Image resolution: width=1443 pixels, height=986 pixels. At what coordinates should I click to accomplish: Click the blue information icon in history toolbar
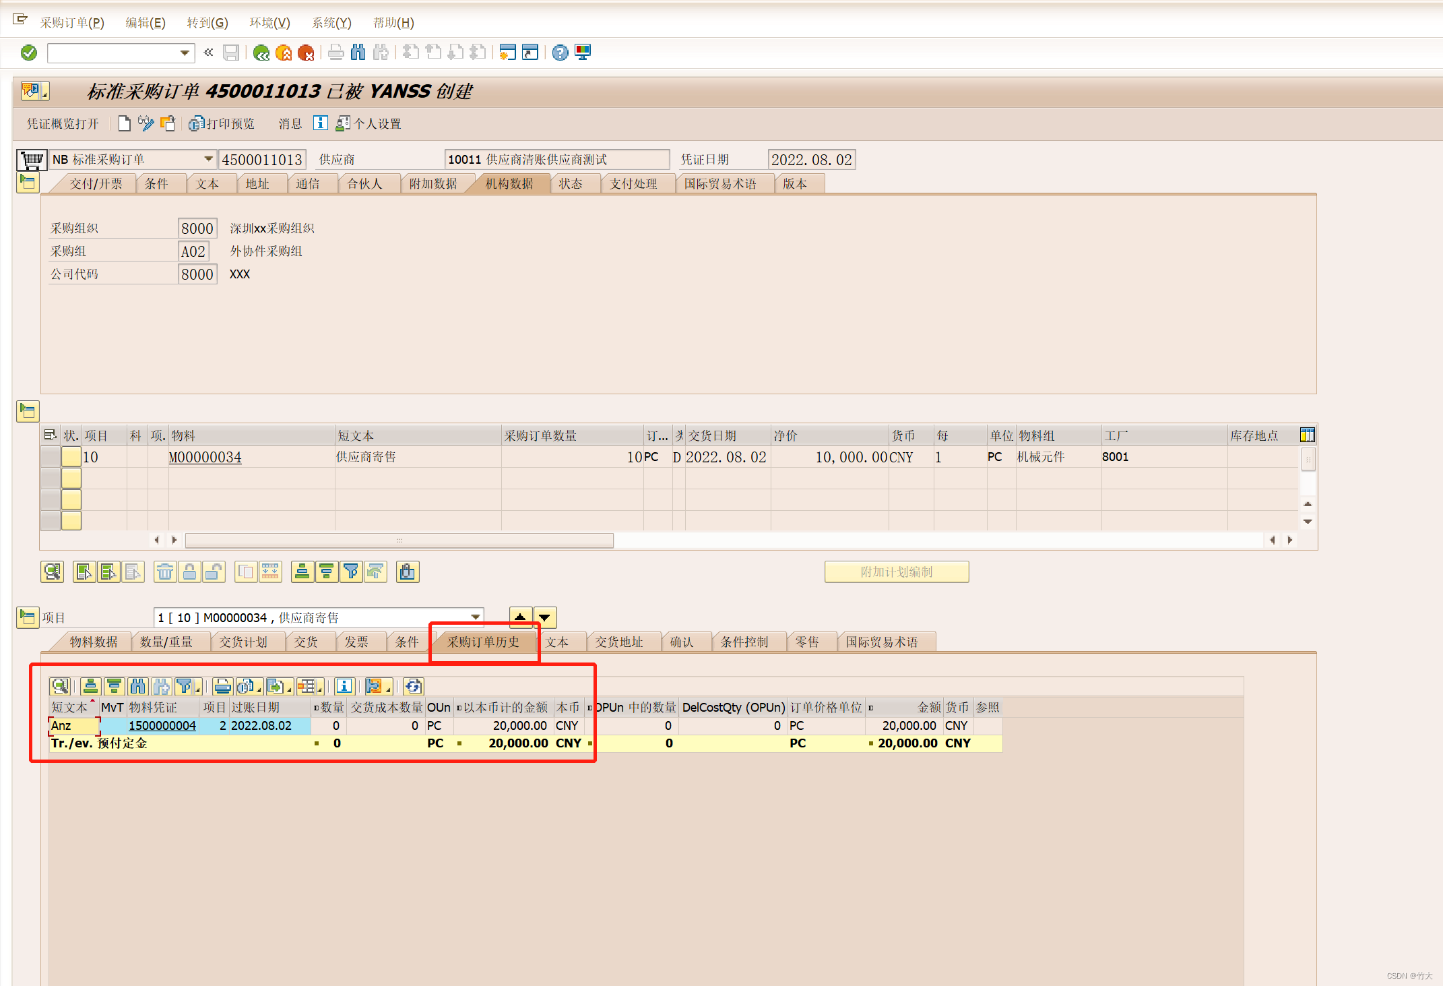click(x=344, y=686)
